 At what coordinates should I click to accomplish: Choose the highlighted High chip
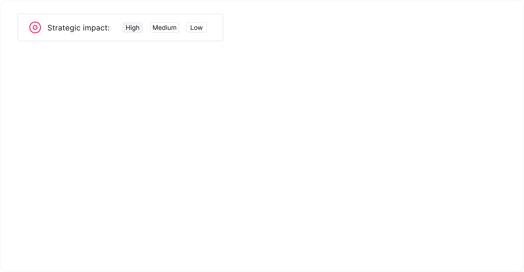133,27
